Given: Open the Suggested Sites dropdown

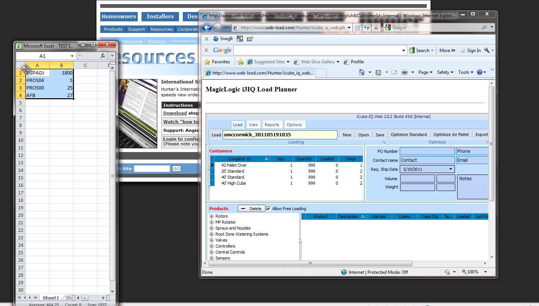Looking at the screenshot, I should point(288,62).
